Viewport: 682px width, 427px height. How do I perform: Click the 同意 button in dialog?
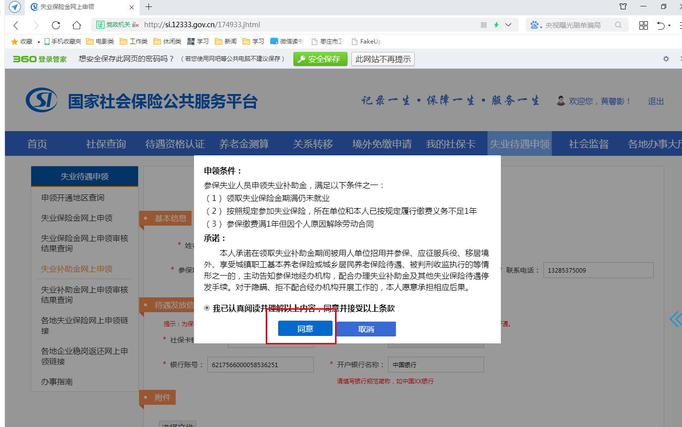click(x=305, y=329)
